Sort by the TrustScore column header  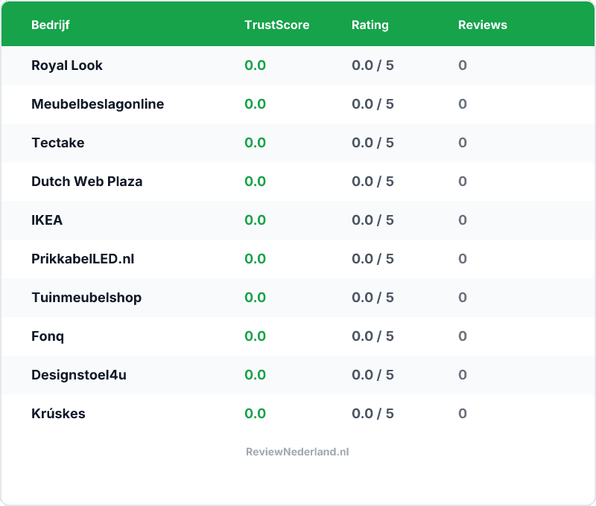(276, 25)
